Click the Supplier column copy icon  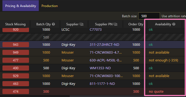(x=81, y=24)
